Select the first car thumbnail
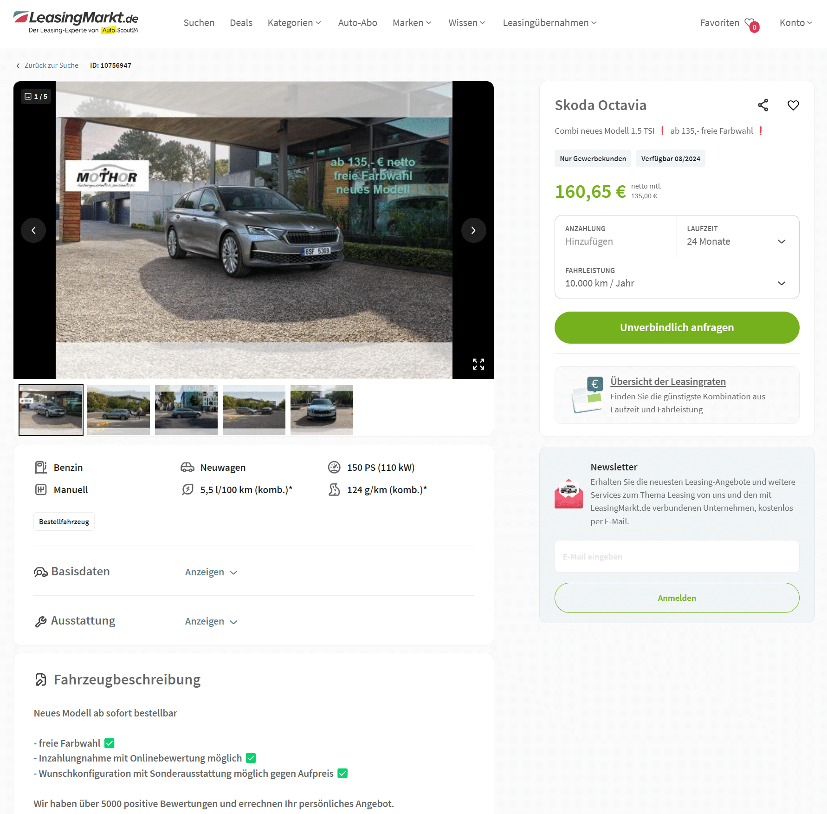This screenshot has width=827, height=814. click(x=51, y=410)
